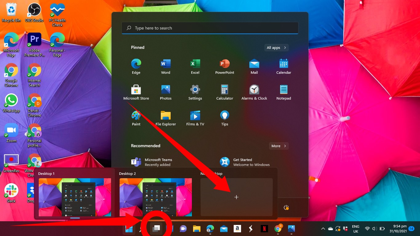The width and height of the screenshot is (420, 236).
Task: Open notification badge showing 14
Action: point(411,229)
